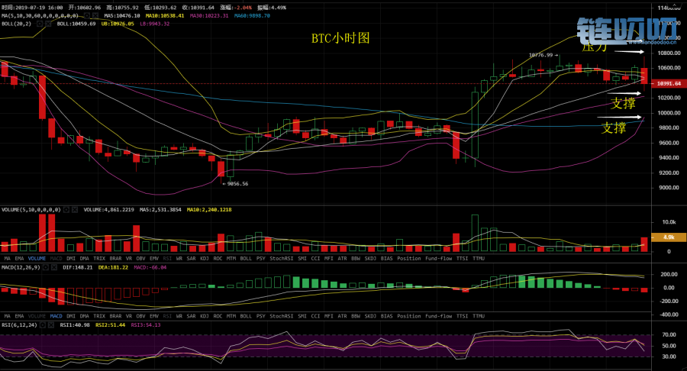The width and height of the screenshot is (687, 371).
Task: Close the VOLUME indicator panel
Action: pyautogui.click(x=75, y=209)
